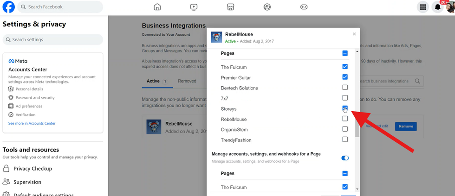Image resolution: width=455 pixels, height=196 pixels.
Task: Open the Gaming icon in top bar
Action: point(304,7)
